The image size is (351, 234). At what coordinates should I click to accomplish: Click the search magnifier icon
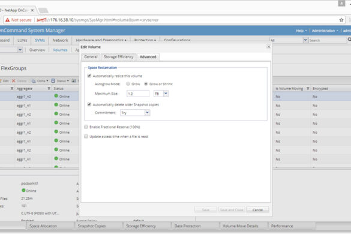coord(349,40)
